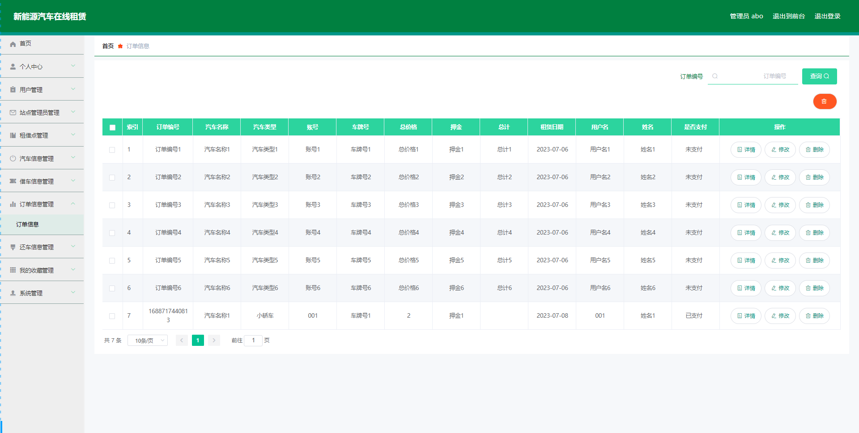The image size is (859, 433).
Task: Open the 个人中心 sidebar menu label
Action: click(31, 67)
